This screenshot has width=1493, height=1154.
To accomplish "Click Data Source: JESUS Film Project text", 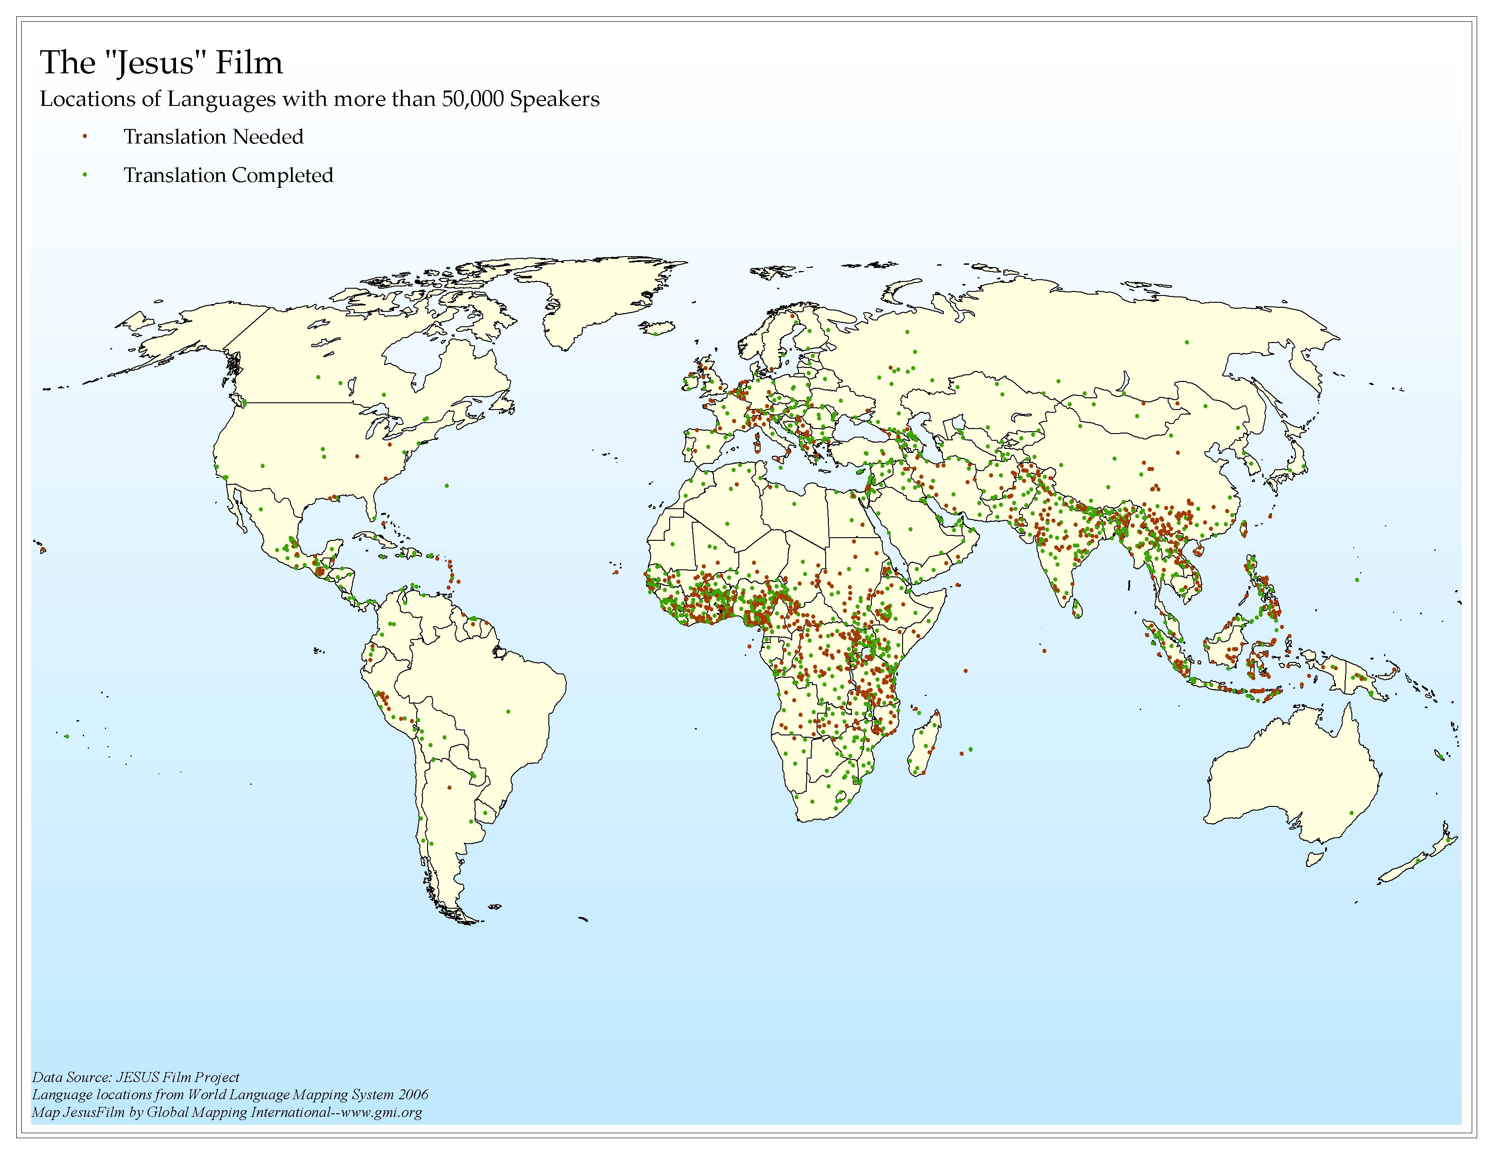I will coord(135,1077).
